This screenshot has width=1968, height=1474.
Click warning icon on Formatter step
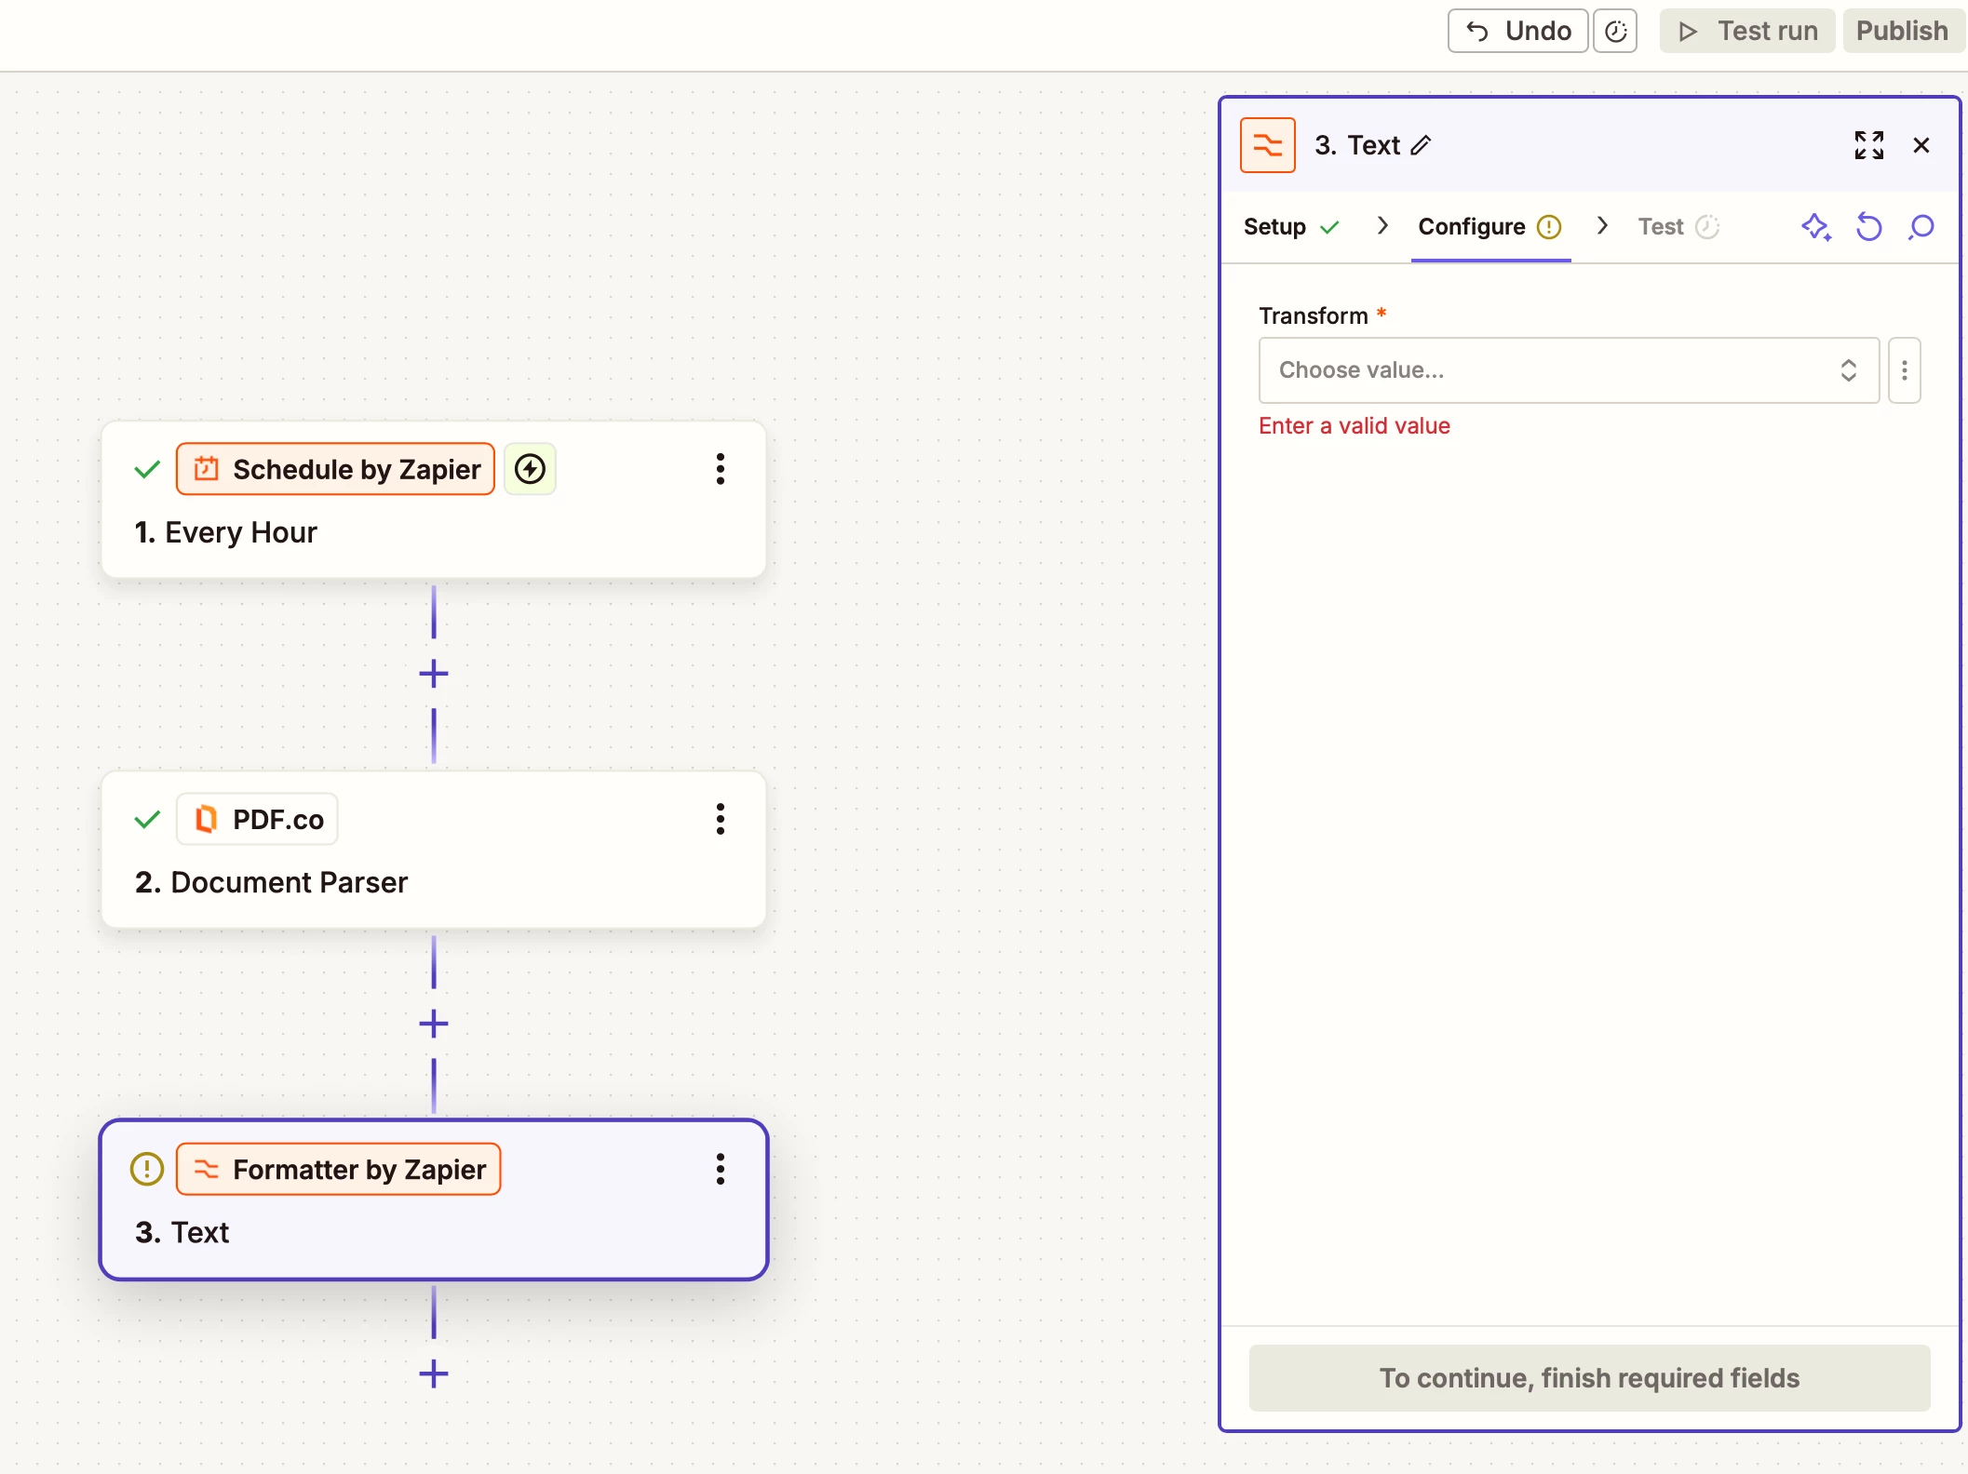click(147, 1169)
